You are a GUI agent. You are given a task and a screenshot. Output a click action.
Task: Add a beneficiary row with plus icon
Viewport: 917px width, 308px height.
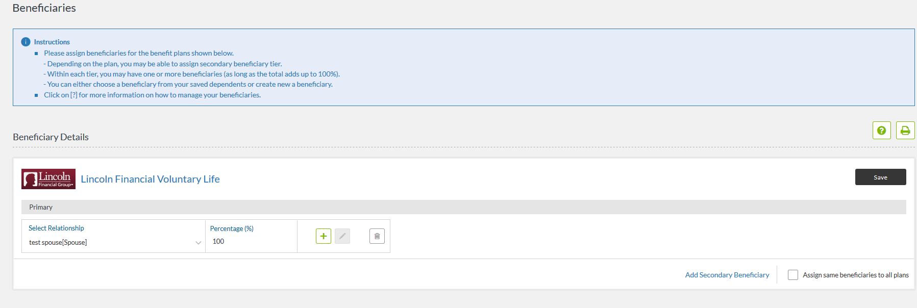(x=324, y=236)
